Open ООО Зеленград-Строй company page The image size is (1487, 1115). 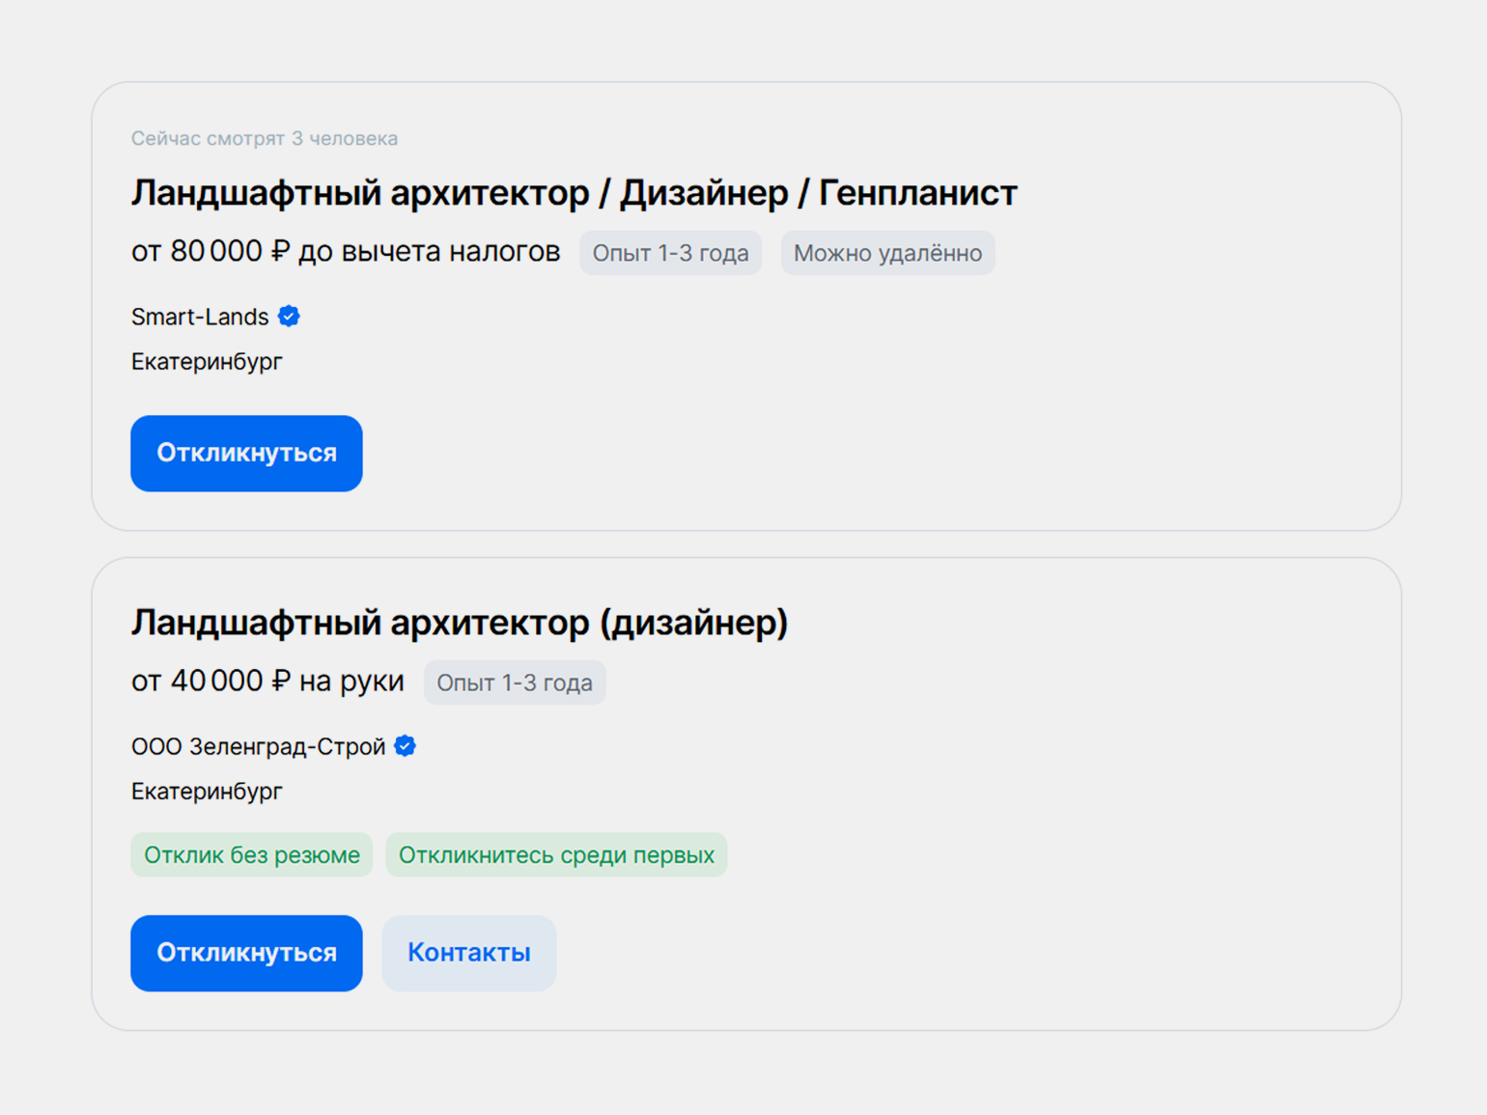point(258,746)
